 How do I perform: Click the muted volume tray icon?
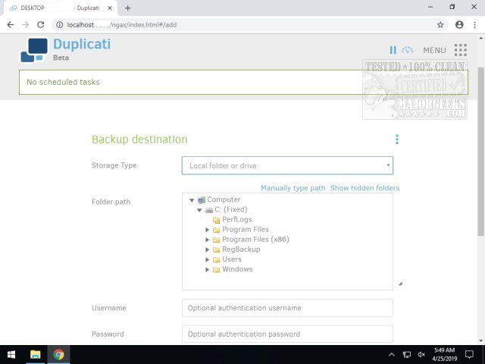421,355
